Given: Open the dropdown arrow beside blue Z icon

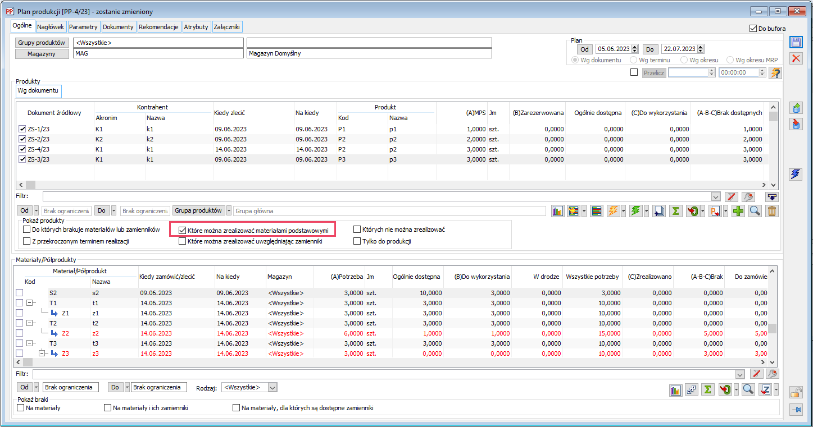Looking at the screenshot, I should pyautogui.click(x=775, y=390).
